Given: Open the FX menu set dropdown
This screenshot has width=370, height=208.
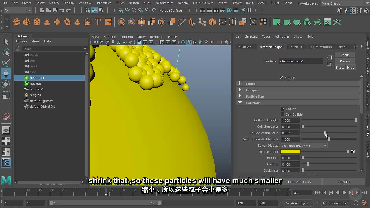Looking at the screenshot, I should (18, 10).
